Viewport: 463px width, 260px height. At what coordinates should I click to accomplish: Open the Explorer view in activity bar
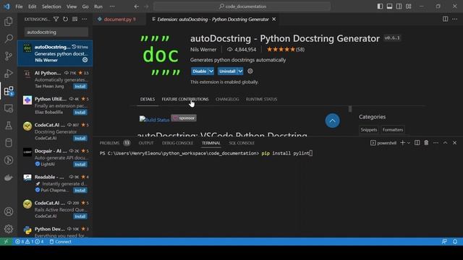[x=9, y=21]
